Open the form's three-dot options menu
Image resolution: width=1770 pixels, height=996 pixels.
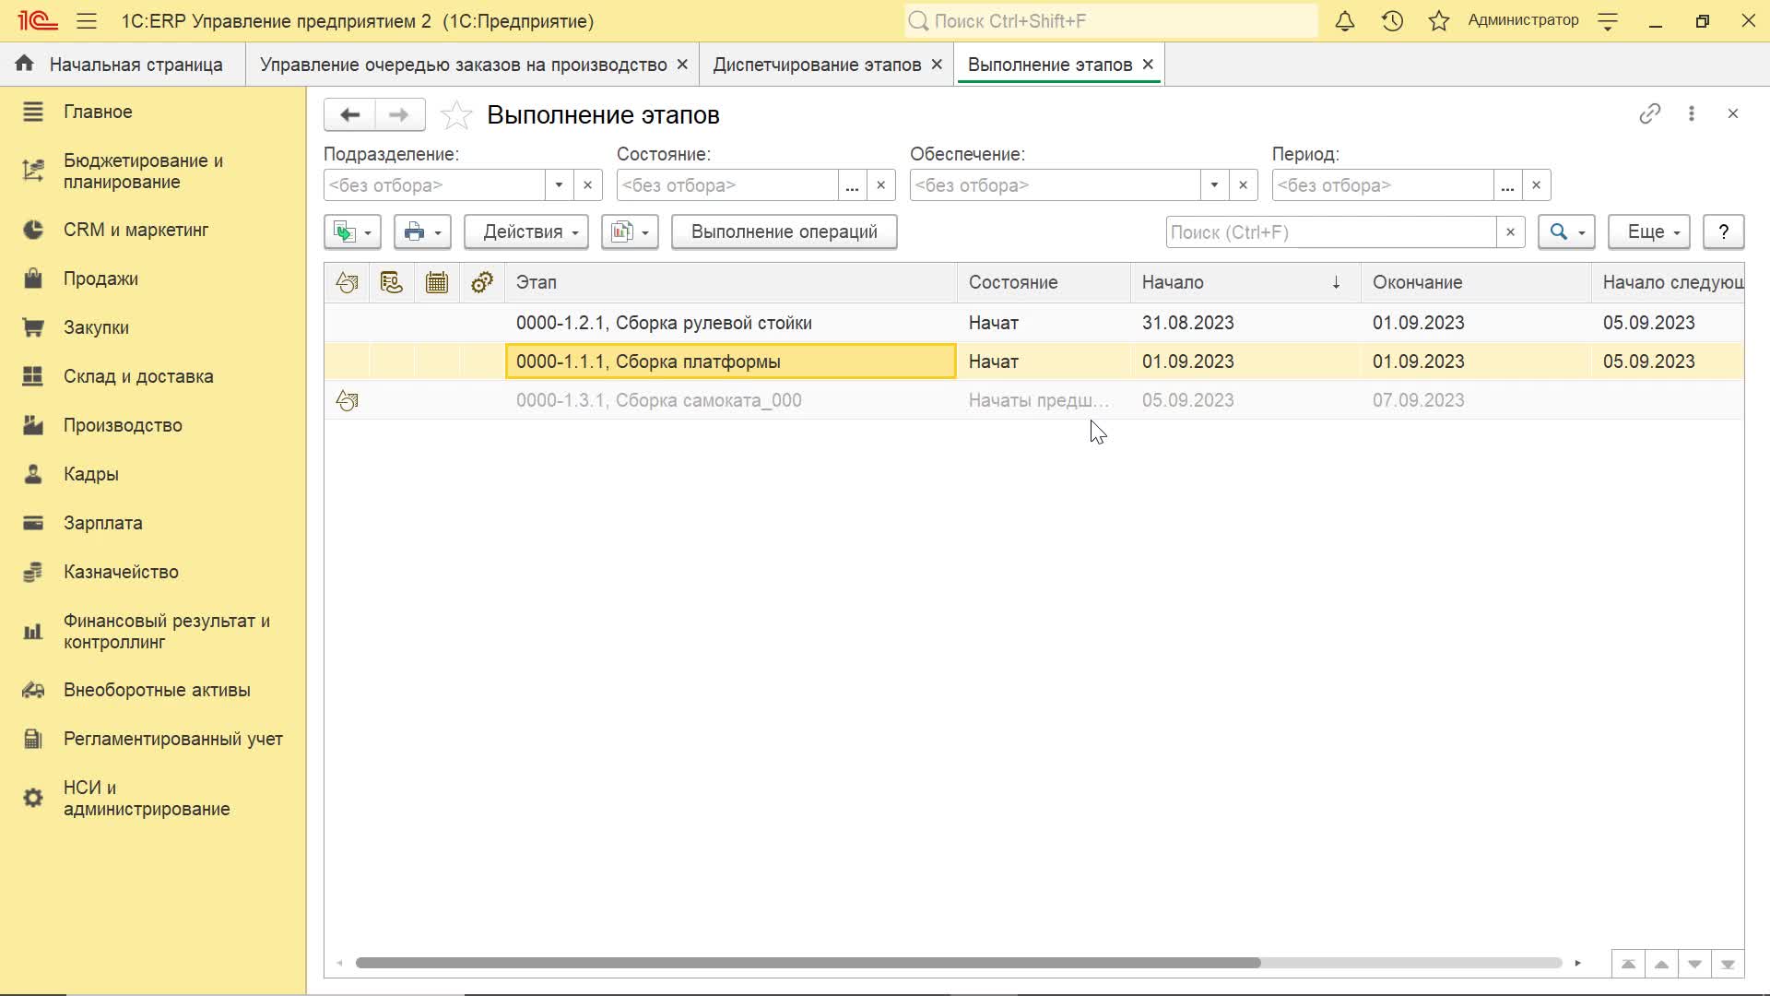[1692, 113]
